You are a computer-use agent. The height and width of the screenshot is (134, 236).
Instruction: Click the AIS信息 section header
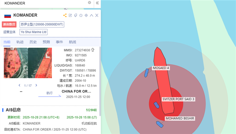pos(13,110)
